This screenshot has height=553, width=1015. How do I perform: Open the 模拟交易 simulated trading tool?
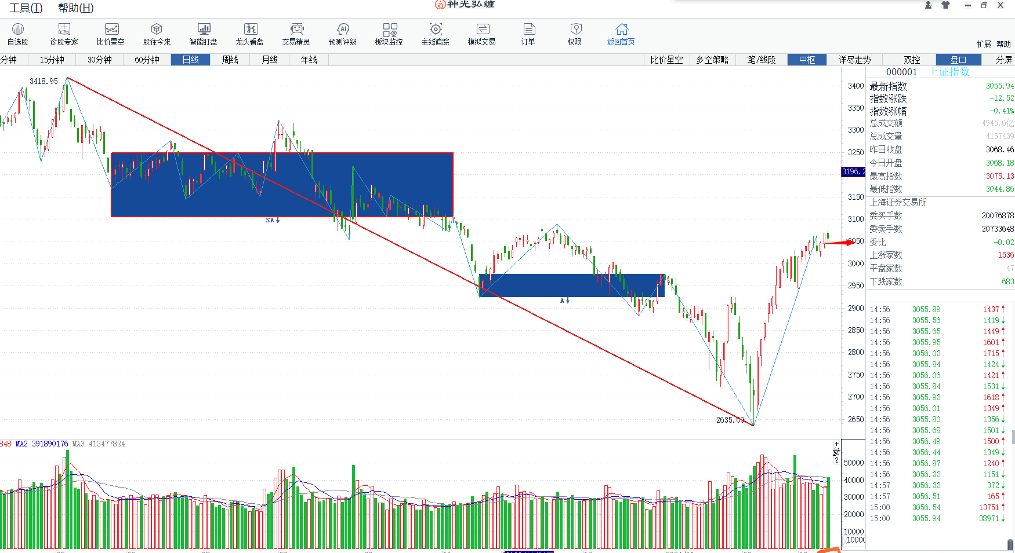482,34
